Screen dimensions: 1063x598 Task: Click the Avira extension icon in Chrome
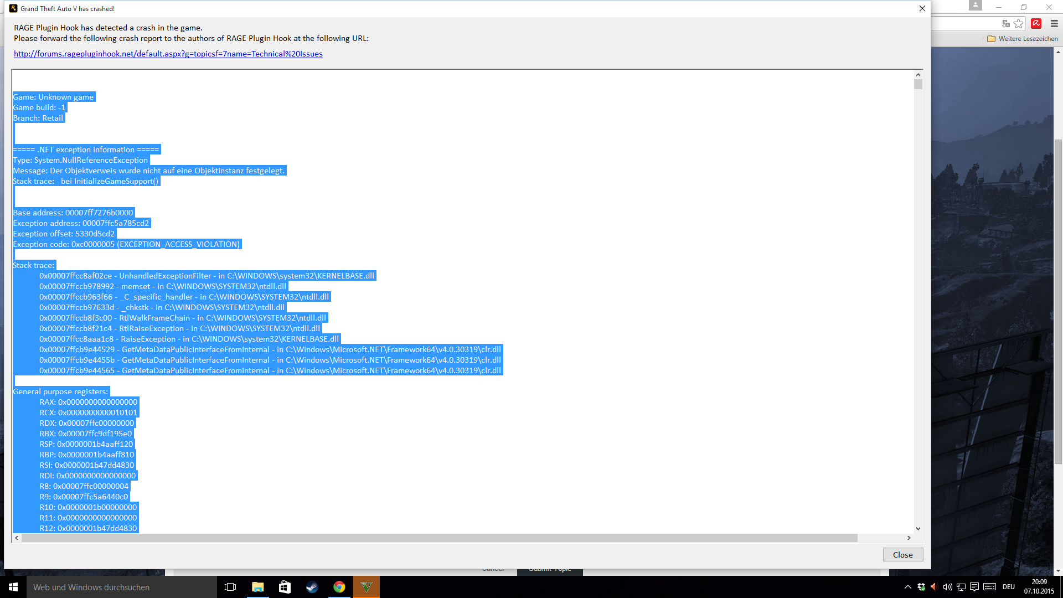pyautogui.click(x=1036, y=23)
